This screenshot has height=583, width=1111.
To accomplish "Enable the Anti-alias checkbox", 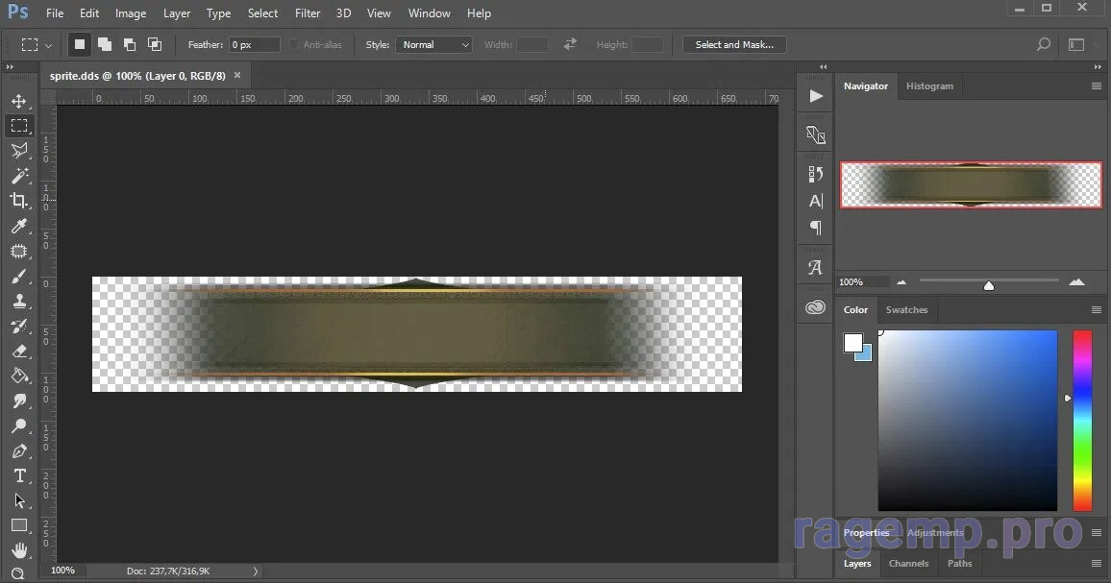I will point(294,45).
